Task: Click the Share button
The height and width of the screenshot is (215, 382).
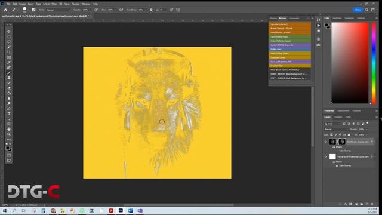Action: pos(358,10)
